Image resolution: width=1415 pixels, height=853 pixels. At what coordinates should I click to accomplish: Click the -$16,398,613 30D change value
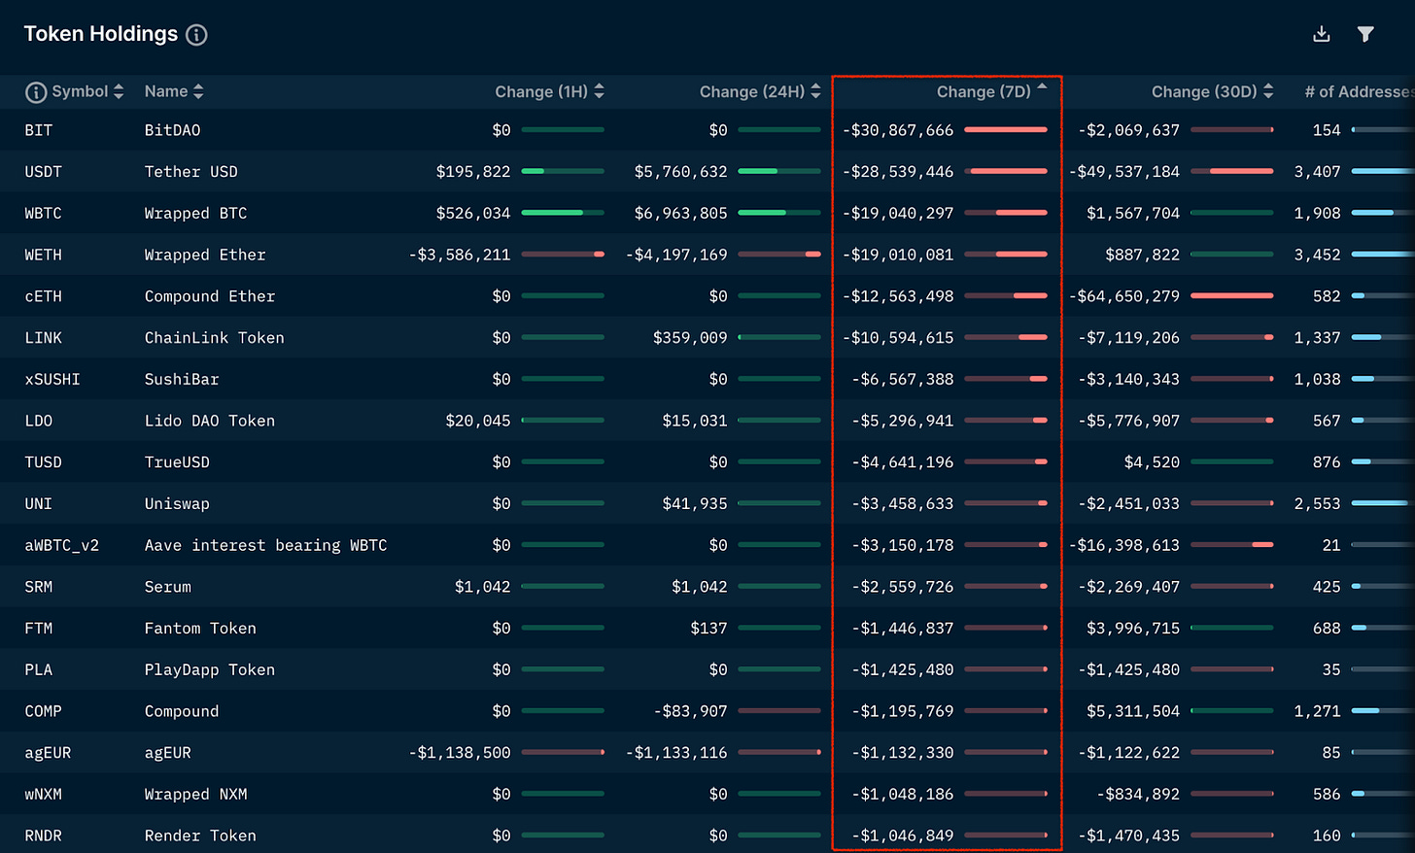(1124, 546)
